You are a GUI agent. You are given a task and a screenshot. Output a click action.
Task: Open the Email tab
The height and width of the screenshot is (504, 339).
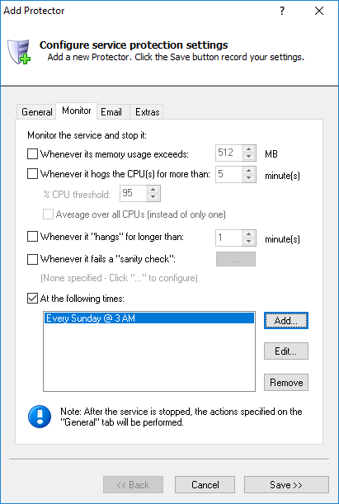click(x=111, y=112)
